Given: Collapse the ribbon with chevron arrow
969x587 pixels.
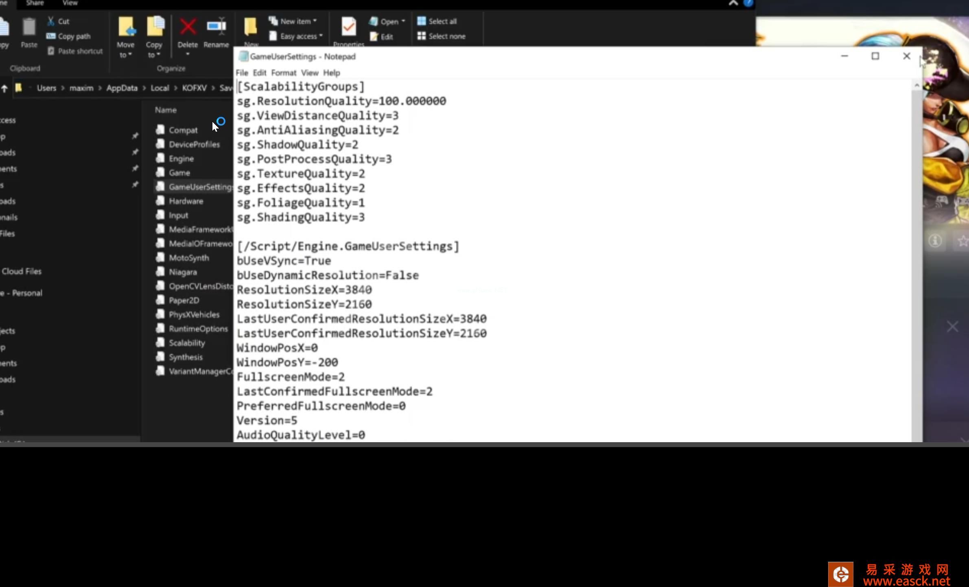Looking at the screenshot, I should tap(733, 3).
